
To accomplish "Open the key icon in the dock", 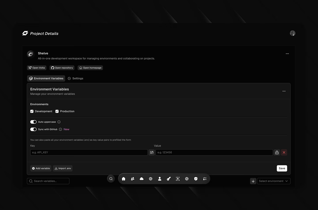I will tap(169, 179).
